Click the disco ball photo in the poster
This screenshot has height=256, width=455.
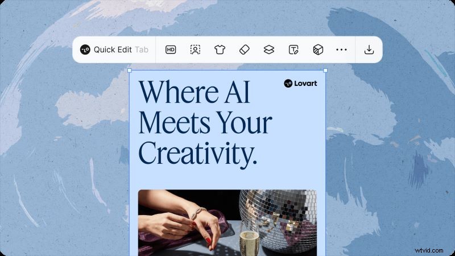tap(227, 222)
